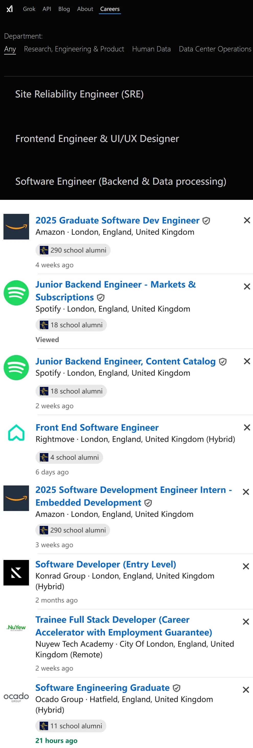Viewport: 253px width, 748px height.
Task: Dismiss the Junior Backend Engineer Markets & Subscriptions job
Action: click(247, 286)
